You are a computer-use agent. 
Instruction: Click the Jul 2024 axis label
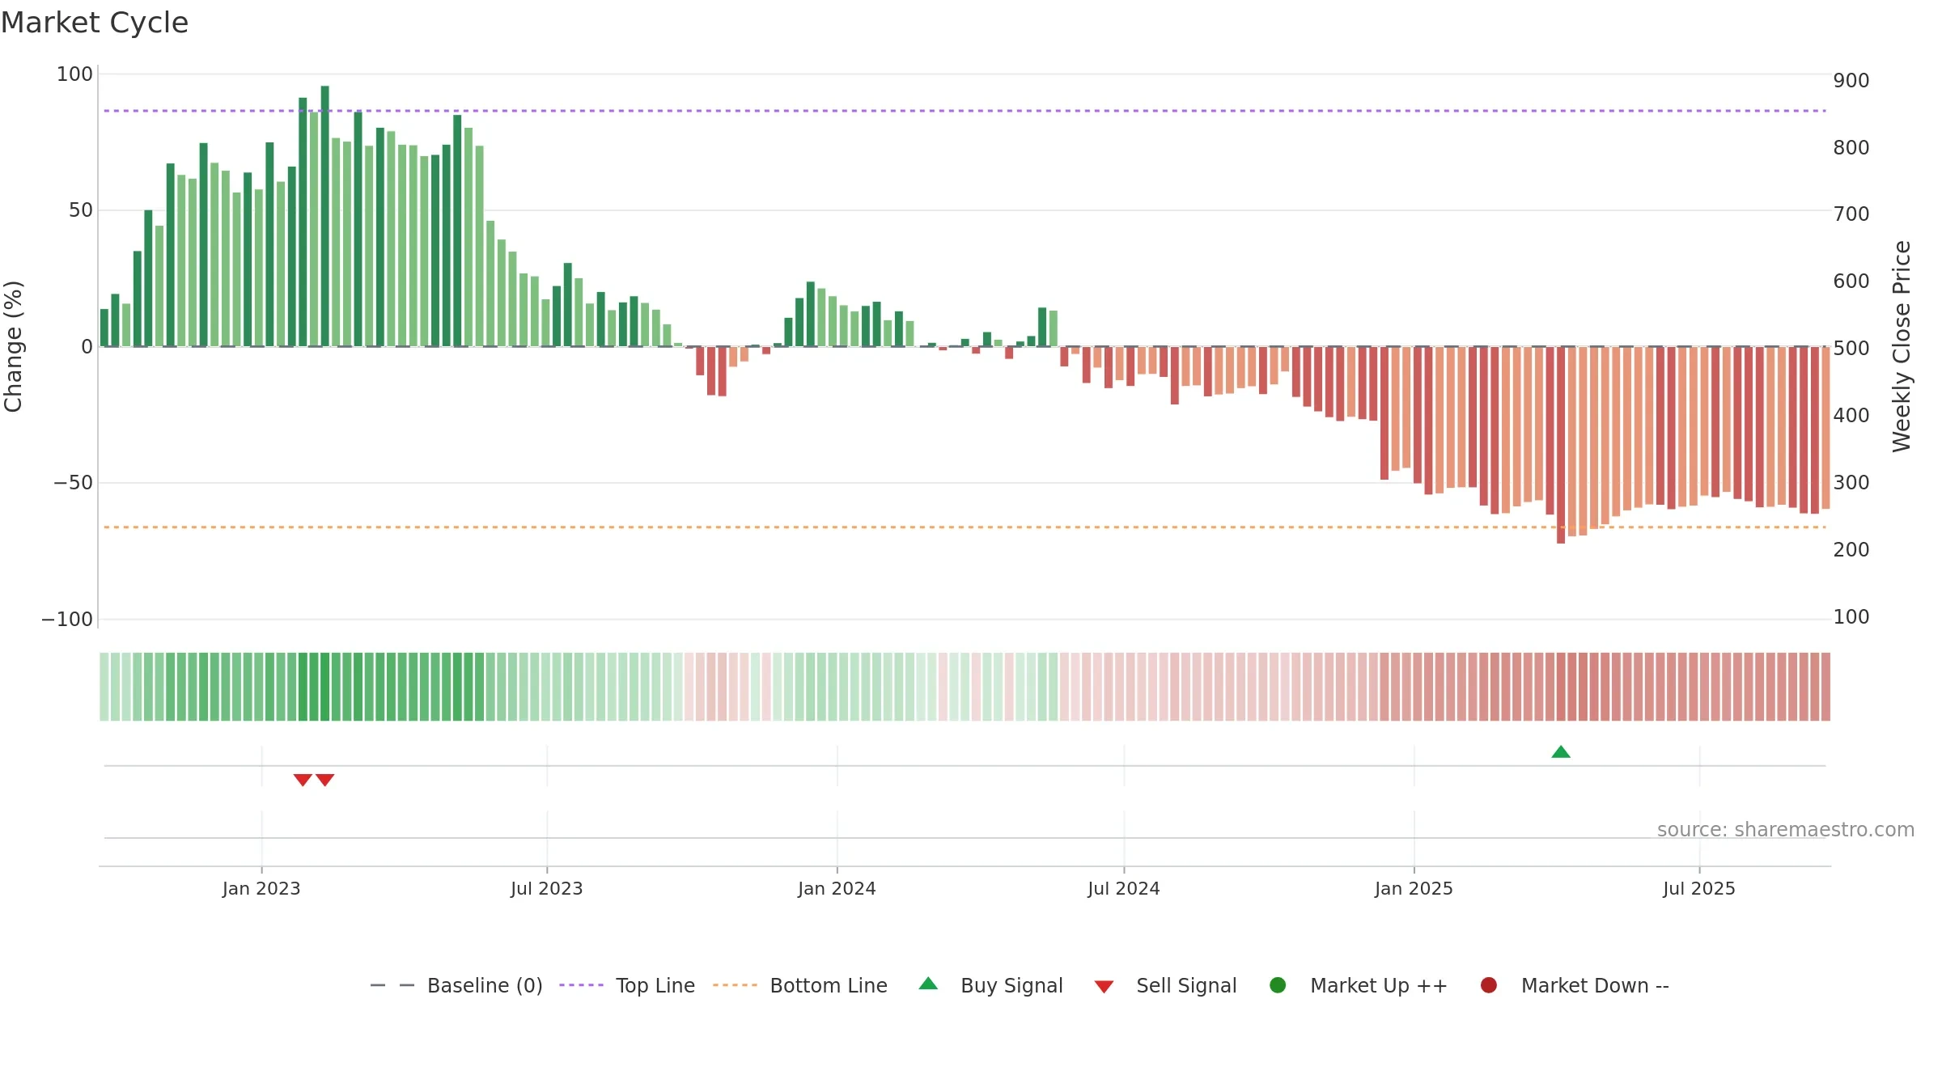[1124, 889]
